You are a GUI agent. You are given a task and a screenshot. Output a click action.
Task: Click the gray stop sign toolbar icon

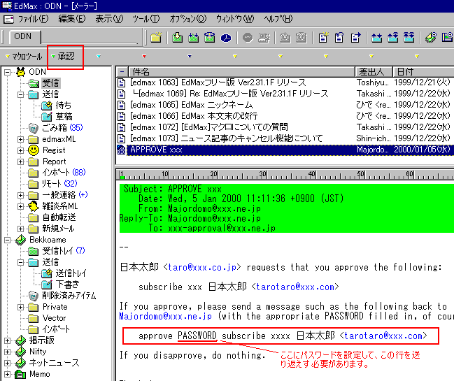248,38
